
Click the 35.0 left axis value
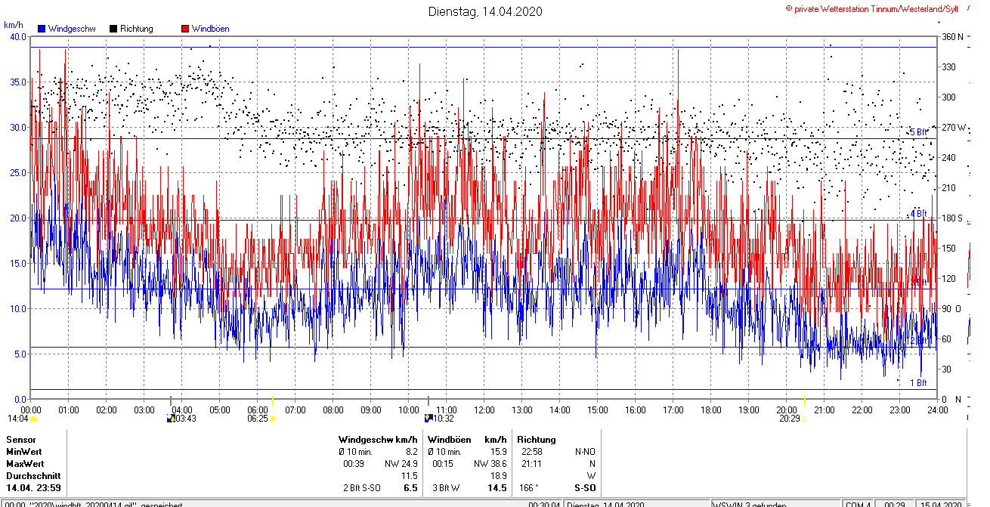17,82
